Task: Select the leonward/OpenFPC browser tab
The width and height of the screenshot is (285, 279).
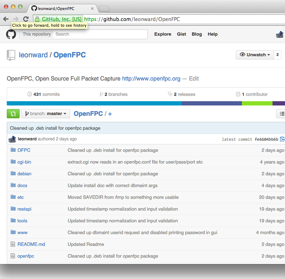Action: pos(61,8)
